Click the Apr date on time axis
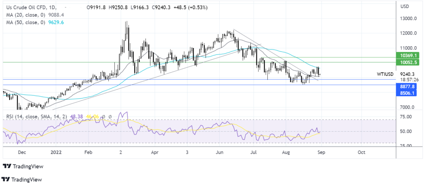 (154, 152)
